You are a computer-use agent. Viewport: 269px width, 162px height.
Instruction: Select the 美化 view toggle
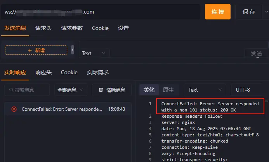[149, 90]
